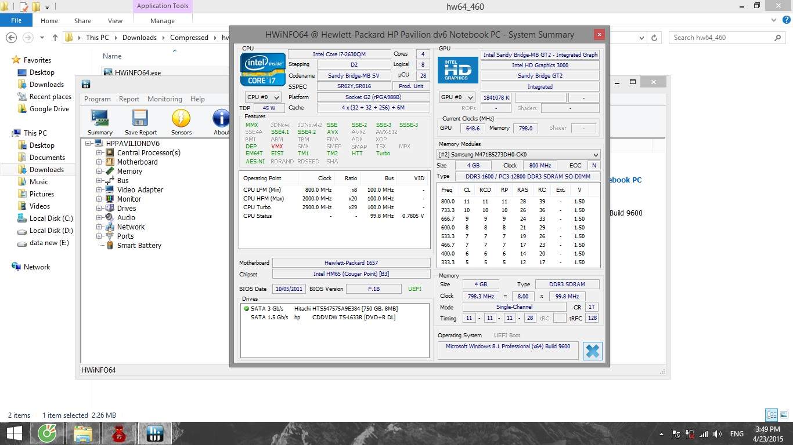Open Local Disk (C:) in sidebar
The height and width of the screenshot is (445, 793).
click(51, 218)
